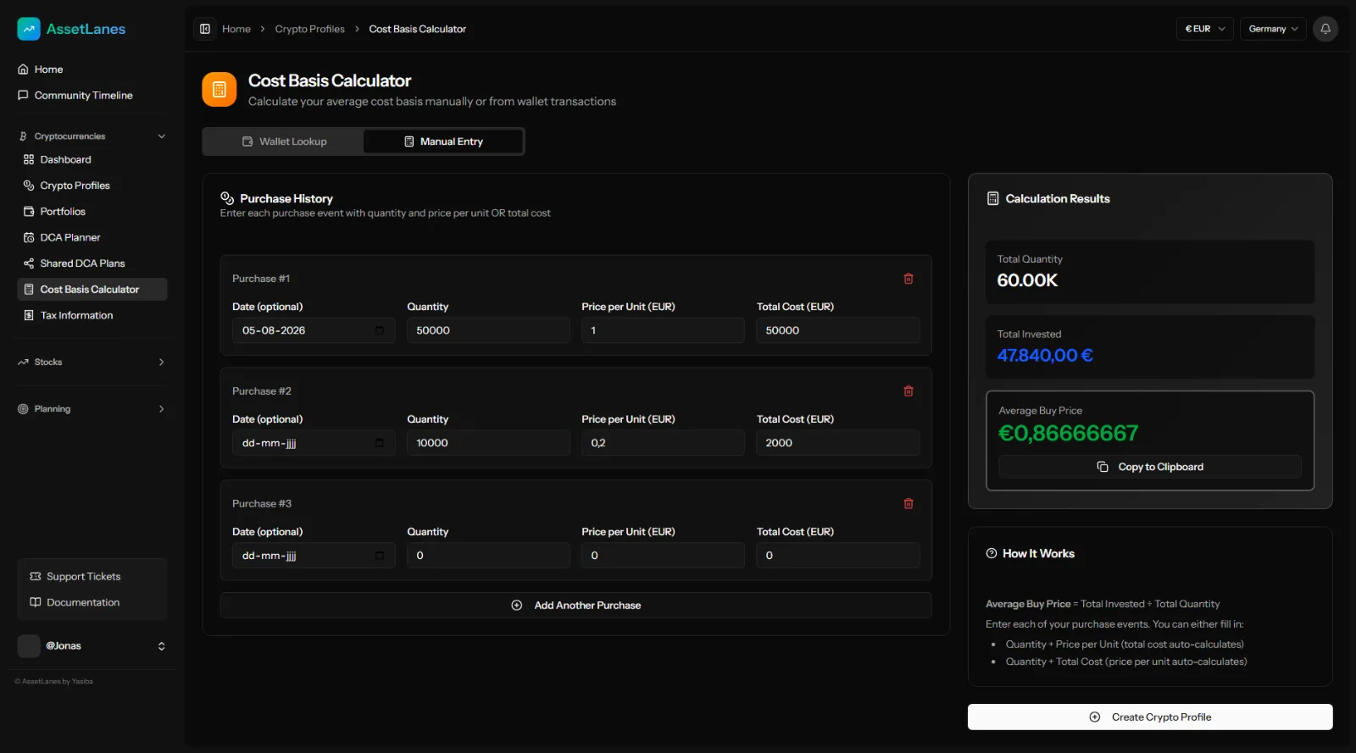1356x753 pixels.
Task: Expand the Stocks section
Action: coord(92,363)
